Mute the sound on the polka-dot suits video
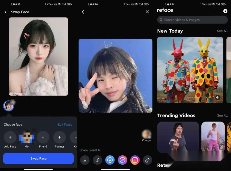 pos(218,97)
